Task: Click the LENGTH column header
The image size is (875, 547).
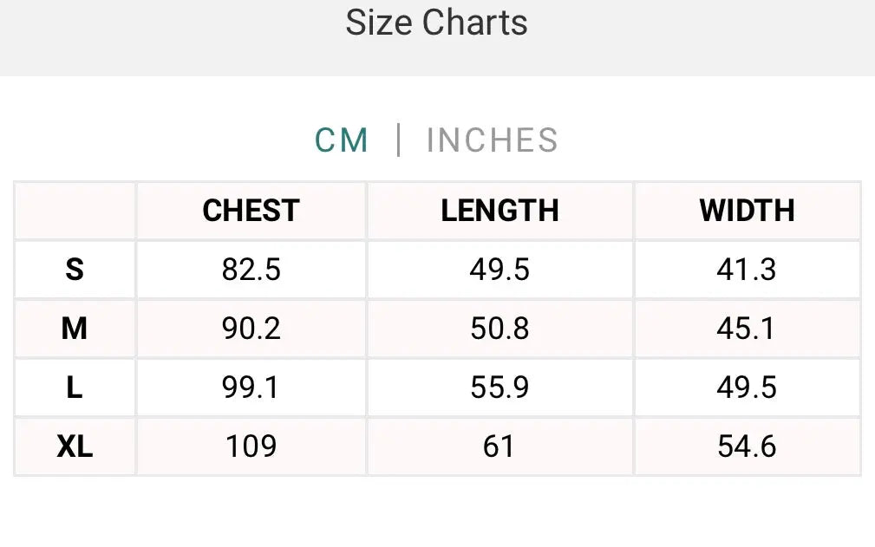Action: pos(500,211)
